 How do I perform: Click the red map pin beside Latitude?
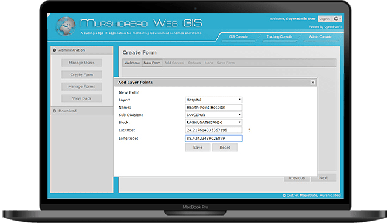pyautogui.click(x=249, y=130)
